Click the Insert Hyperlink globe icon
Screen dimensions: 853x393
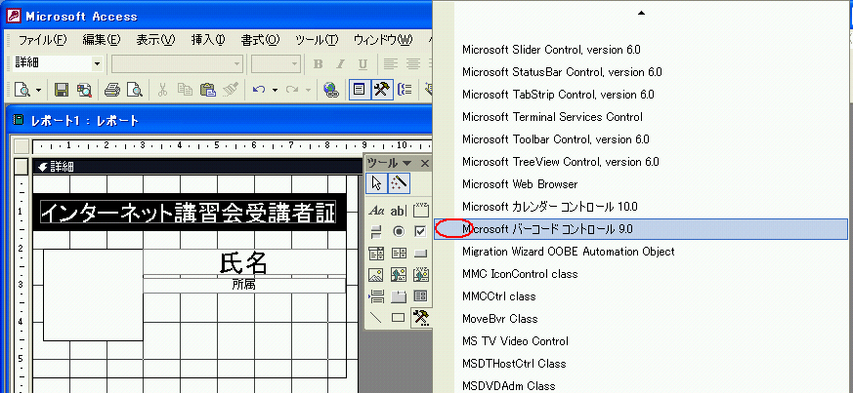[x=331, y=90]
